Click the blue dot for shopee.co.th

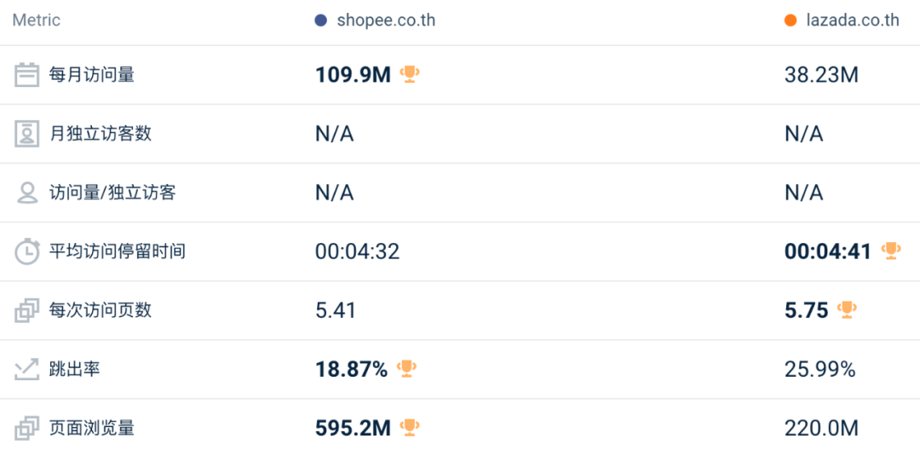321,21
